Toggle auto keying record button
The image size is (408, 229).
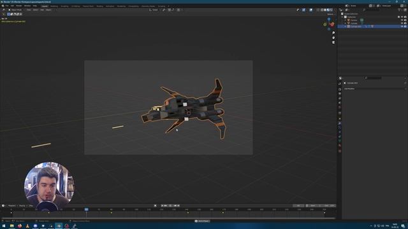[x=156, y=205]
